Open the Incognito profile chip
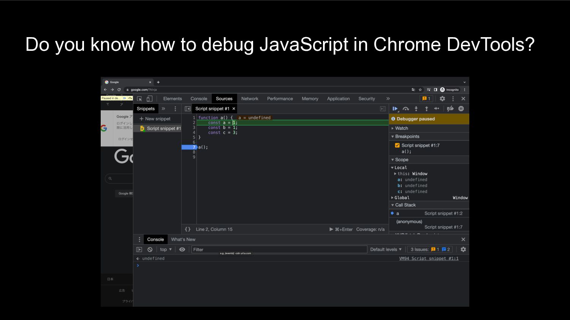This screenshot has height=320, width=570. pos(450,90)
